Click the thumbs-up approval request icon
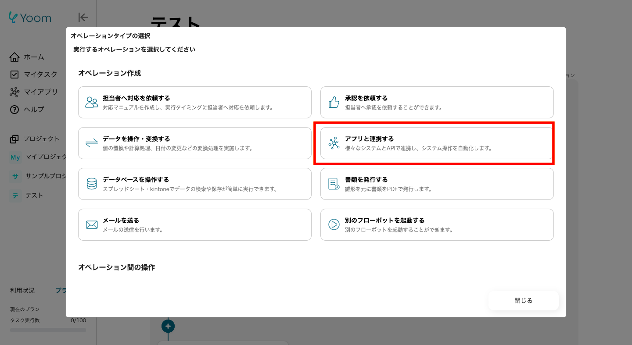This screenshot has height=345, width=632. click(334, 102)
